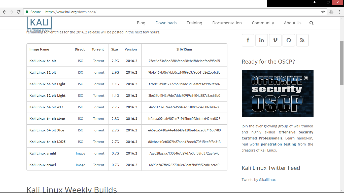Screen dimensions: 344x193
Task: Click the browser Back arrow
Action: point(4,12)
